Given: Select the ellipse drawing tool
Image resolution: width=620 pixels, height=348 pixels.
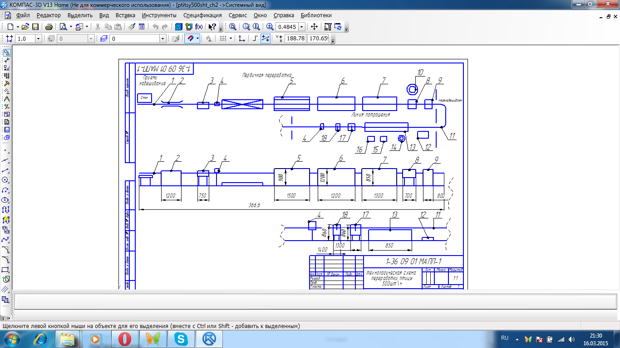Looking at the screenshot, I should [x=6, y=199].
